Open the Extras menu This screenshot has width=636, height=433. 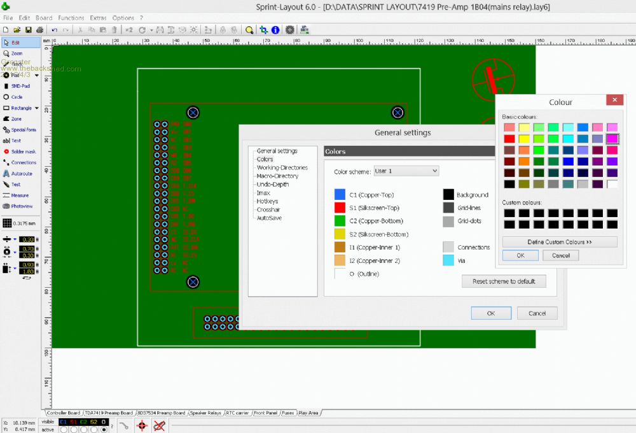pos(98,18)
